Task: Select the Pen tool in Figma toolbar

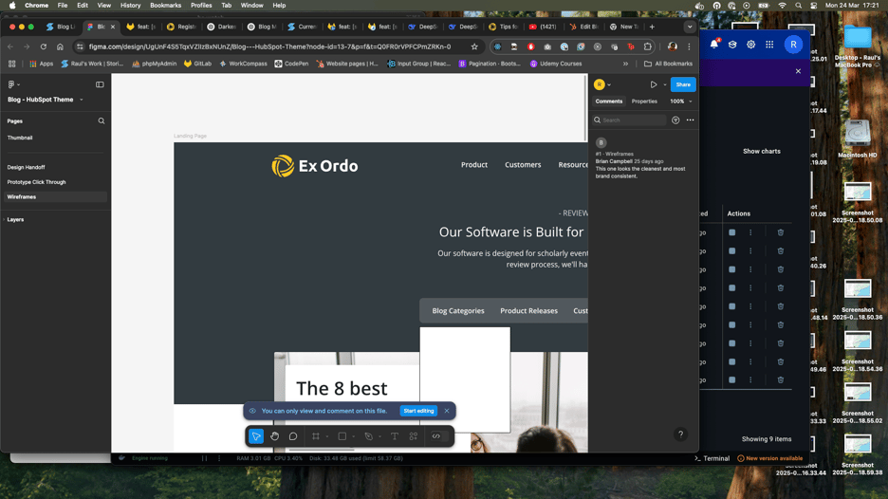Action: click(x=369, y=436)
